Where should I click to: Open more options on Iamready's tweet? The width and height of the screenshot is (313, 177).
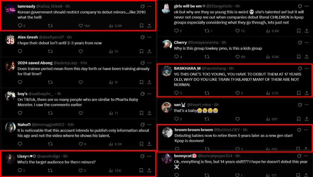149,6
